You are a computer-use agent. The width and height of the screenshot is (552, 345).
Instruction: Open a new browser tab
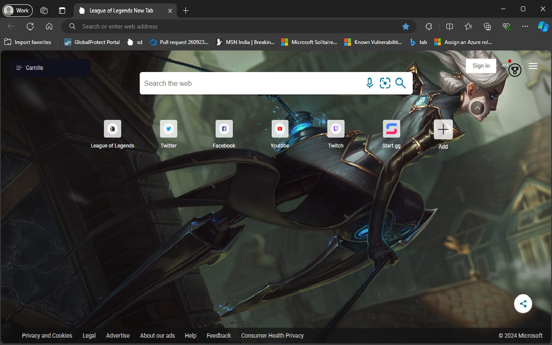click(x=186, y=10)
